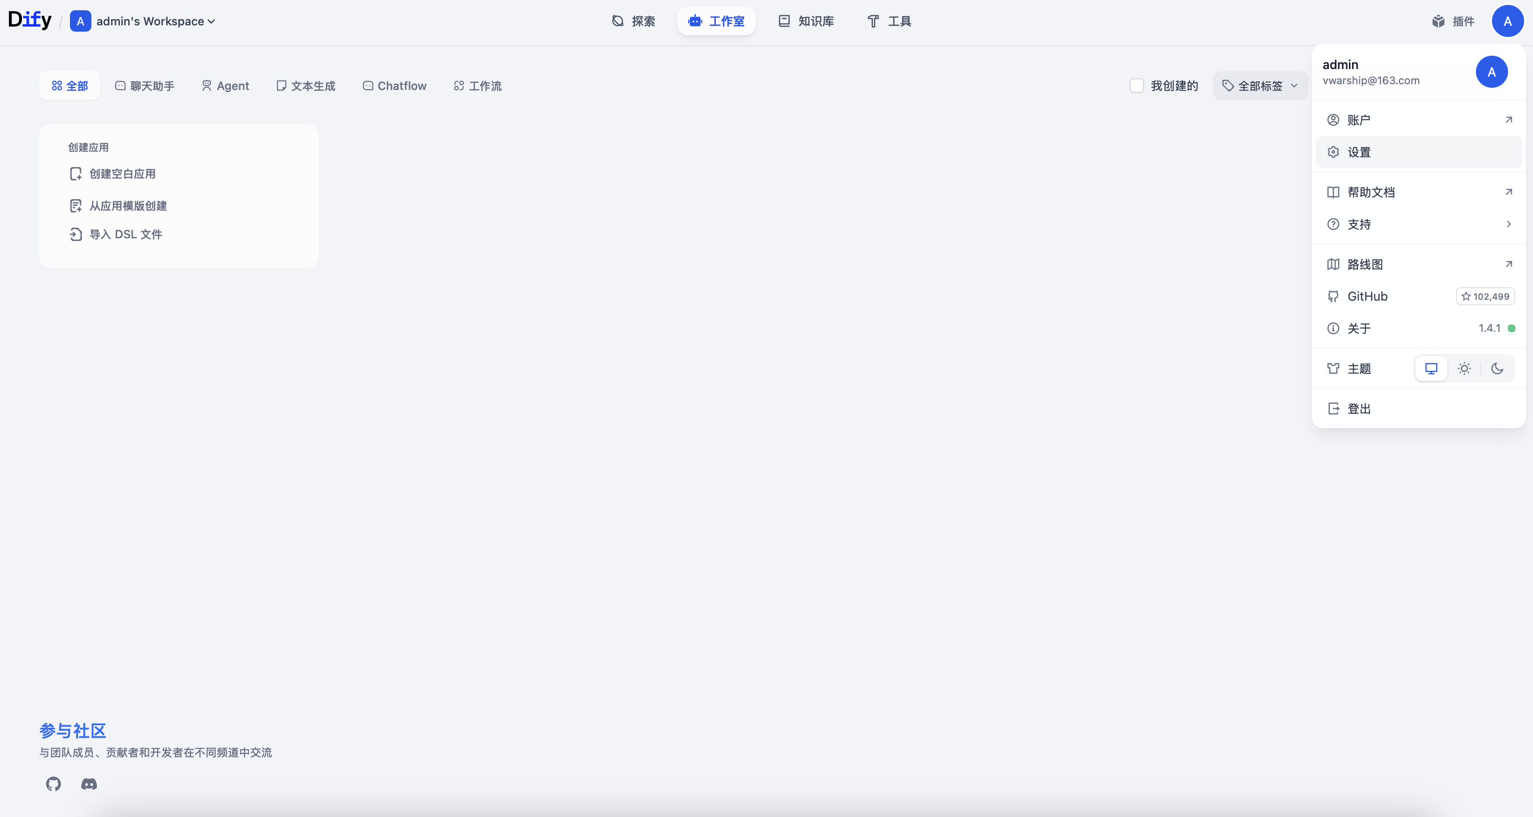
Task: Select the system theme monitor option
Action: tap(1431, 368)
